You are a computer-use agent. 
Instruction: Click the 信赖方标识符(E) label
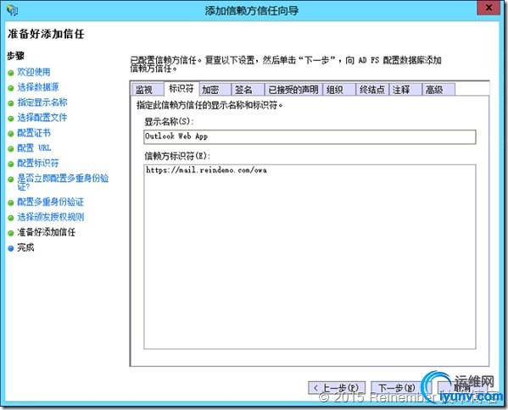click(x=177, y=156)
